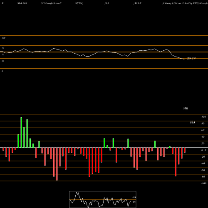
Task: Select the FLLV ticker text in header
Action: (138, 3)
